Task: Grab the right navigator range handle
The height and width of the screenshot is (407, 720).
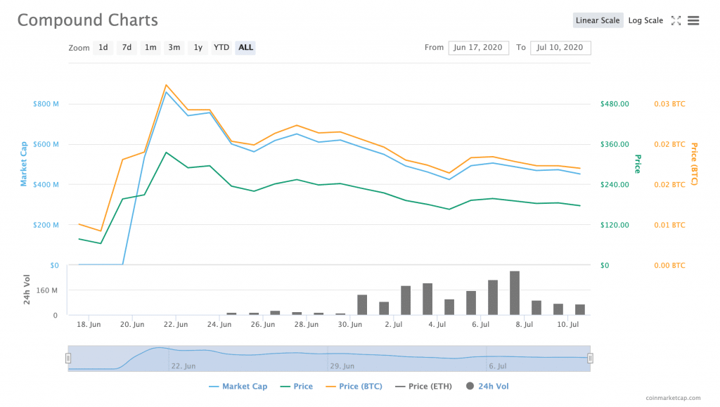Action: coord(590,358)
